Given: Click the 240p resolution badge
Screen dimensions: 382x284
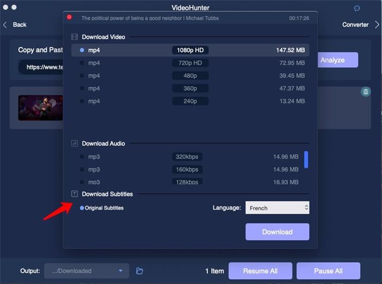Looking at the screenshot, I should (190, 101).
